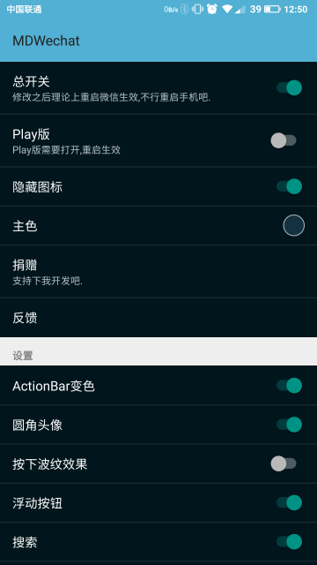317x565 pixels.
Task: Tap the 设置 section header
Action: [23, 356]
